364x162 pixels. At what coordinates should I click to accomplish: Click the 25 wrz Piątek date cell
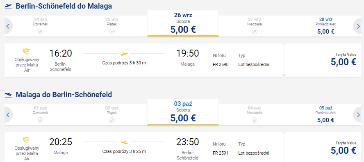(111, 26)
